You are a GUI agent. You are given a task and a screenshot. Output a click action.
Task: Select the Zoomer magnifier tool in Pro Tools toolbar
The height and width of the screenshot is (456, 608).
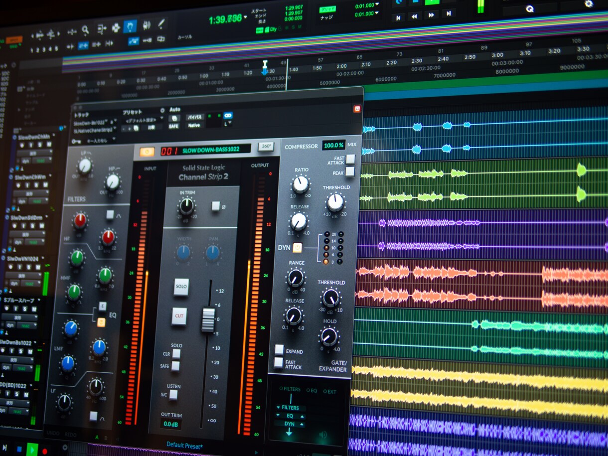(85, 30)
